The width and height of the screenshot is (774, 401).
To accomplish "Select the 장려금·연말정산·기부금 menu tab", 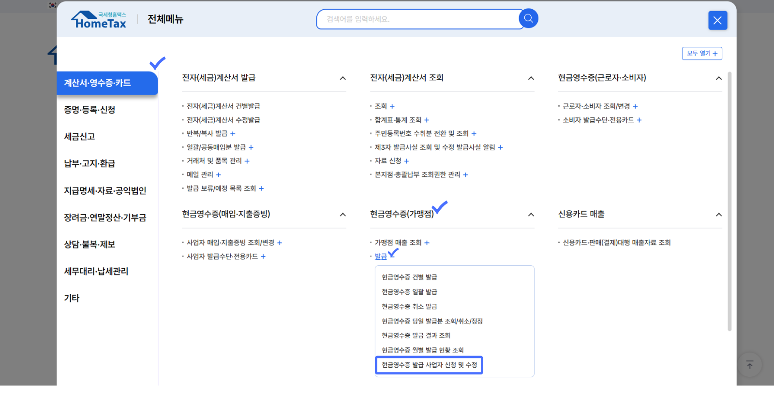I will tap(105, 217).
